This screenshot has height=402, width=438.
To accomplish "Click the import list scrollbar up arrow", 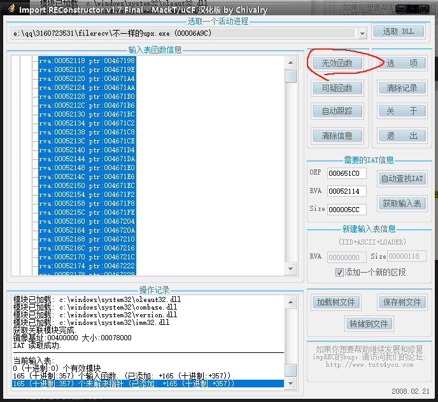I will click(290, 63).
